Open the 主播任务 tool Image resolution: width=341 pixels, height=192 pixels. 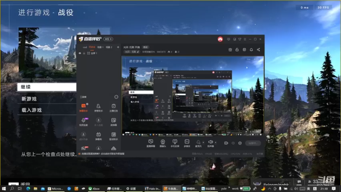[113, 108]
